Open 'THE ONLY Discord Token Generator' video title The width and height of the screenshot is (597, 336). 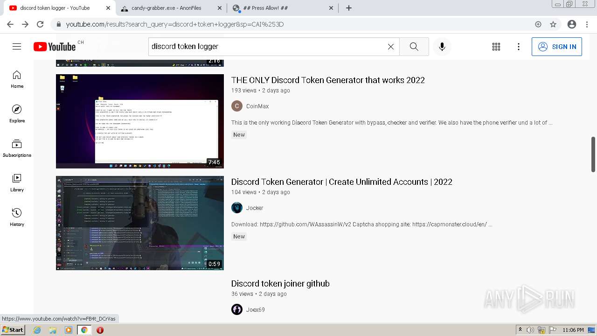[x=328, y=80]
